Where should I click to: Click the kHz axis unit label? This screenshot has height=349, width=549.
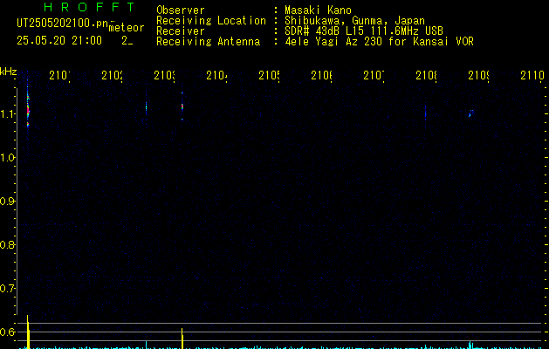(x=9, y=72)
